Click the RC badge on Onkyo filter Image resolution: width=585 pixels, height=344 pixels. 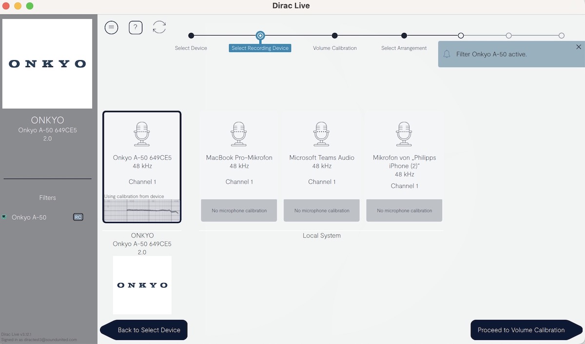78,217
